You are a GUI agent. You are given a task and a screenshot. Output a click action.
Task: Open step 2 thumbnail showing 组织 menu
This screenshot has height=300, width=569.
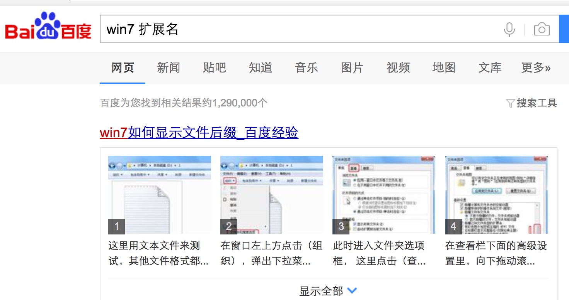point(272,195)
